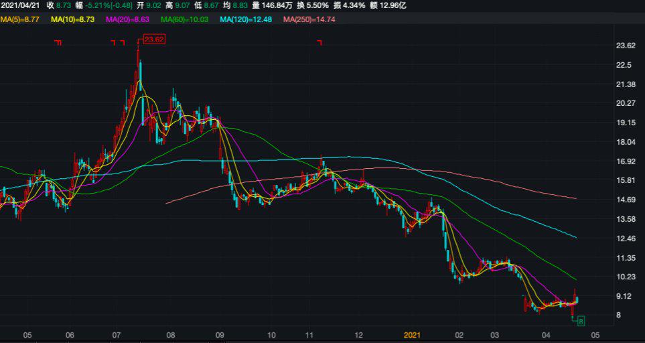The height and width of the screenshot is (343, 645).
Task: Click the 09 month label on time axis
Action: 220,334
